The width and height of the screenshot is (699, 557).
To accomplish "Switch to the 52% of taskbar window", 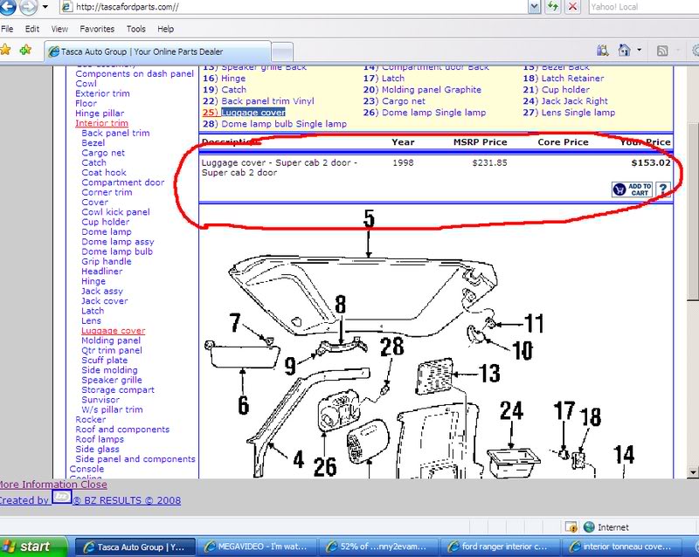I will (379, 547).
